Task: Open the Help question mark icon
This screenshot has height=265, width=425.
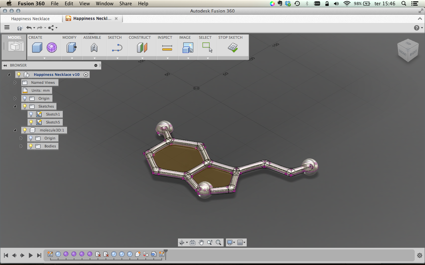Action: click(x=417, y=28)
